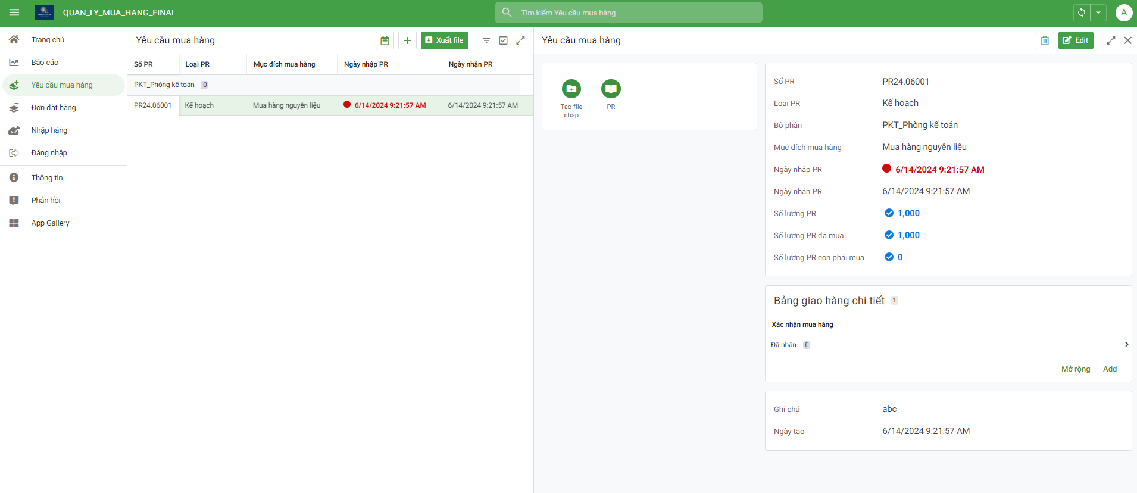Click the calendar view icon in list toolbar
Image resolution: width=1137 pixels, height=493 pixels.
(x=385, y=40)
